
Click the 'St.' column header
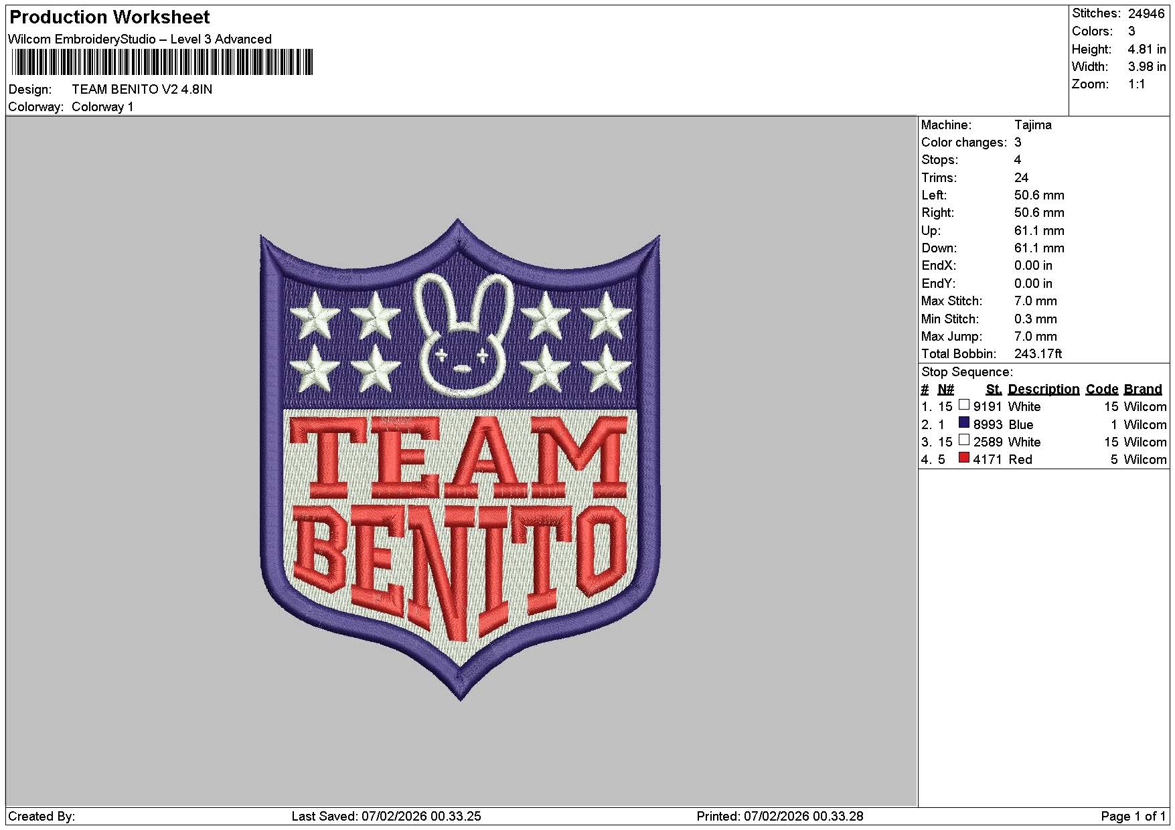(x=994, y=389)
